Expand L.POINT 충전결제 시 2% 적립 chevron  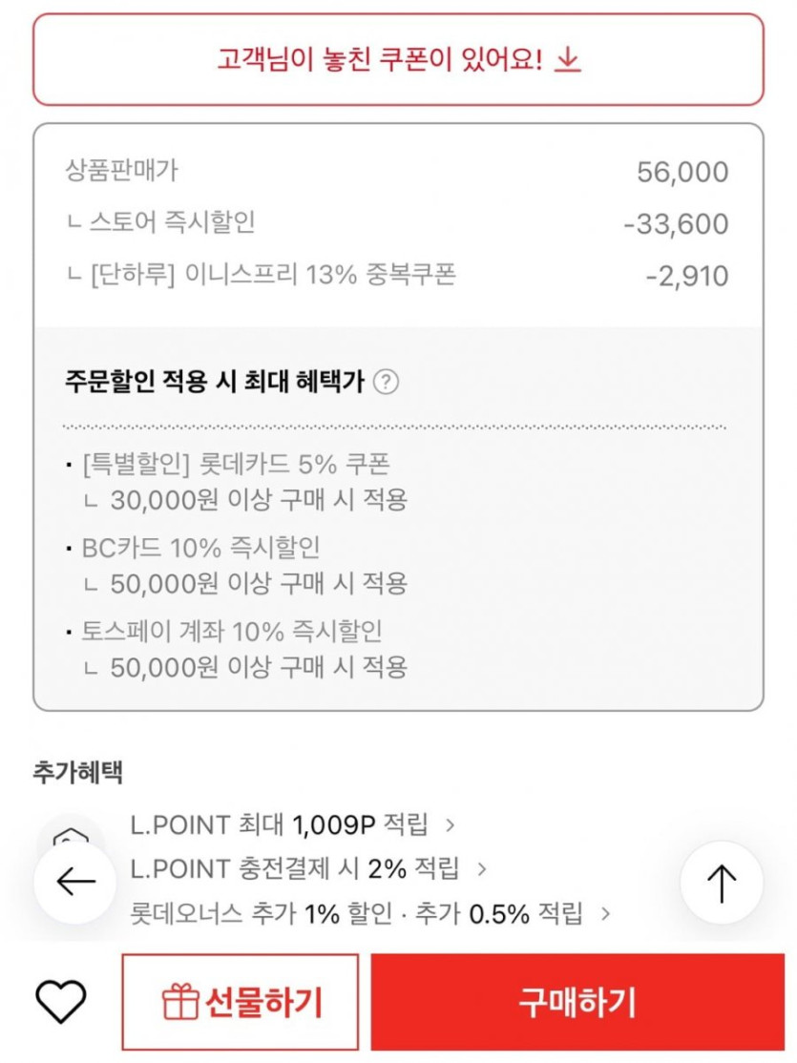pyautogui.click(x=482, y=869)
